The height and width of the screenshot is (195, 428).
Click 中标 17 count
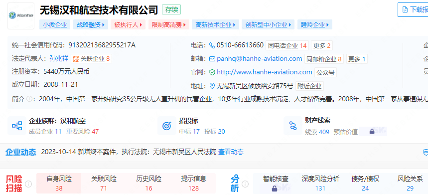pos(189,132)
